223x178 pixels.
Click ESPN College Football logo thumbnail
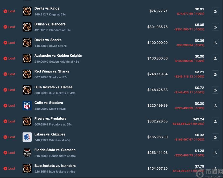click(x=27, y=153)
